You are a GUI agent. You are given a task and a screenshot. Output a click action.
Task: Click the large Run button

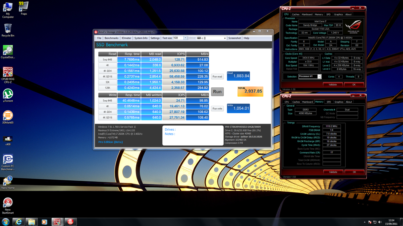point(217,92)
